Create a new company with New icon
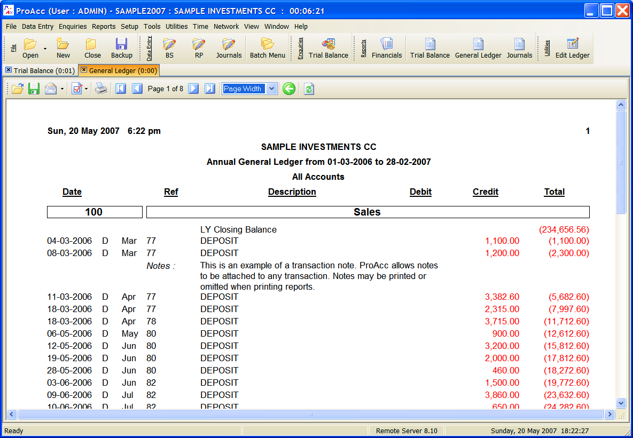Screen dimensions: 633x438 pos(63,48)
